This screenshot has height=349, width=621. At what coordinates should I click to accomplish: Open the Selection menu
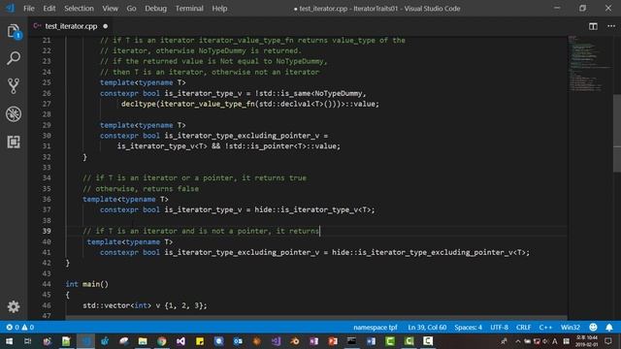pyautogui.click(x=79, y=9)
